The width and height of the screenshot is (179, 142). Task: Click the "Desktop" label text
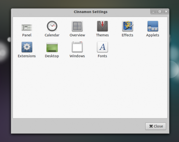[x=52, y=56]
